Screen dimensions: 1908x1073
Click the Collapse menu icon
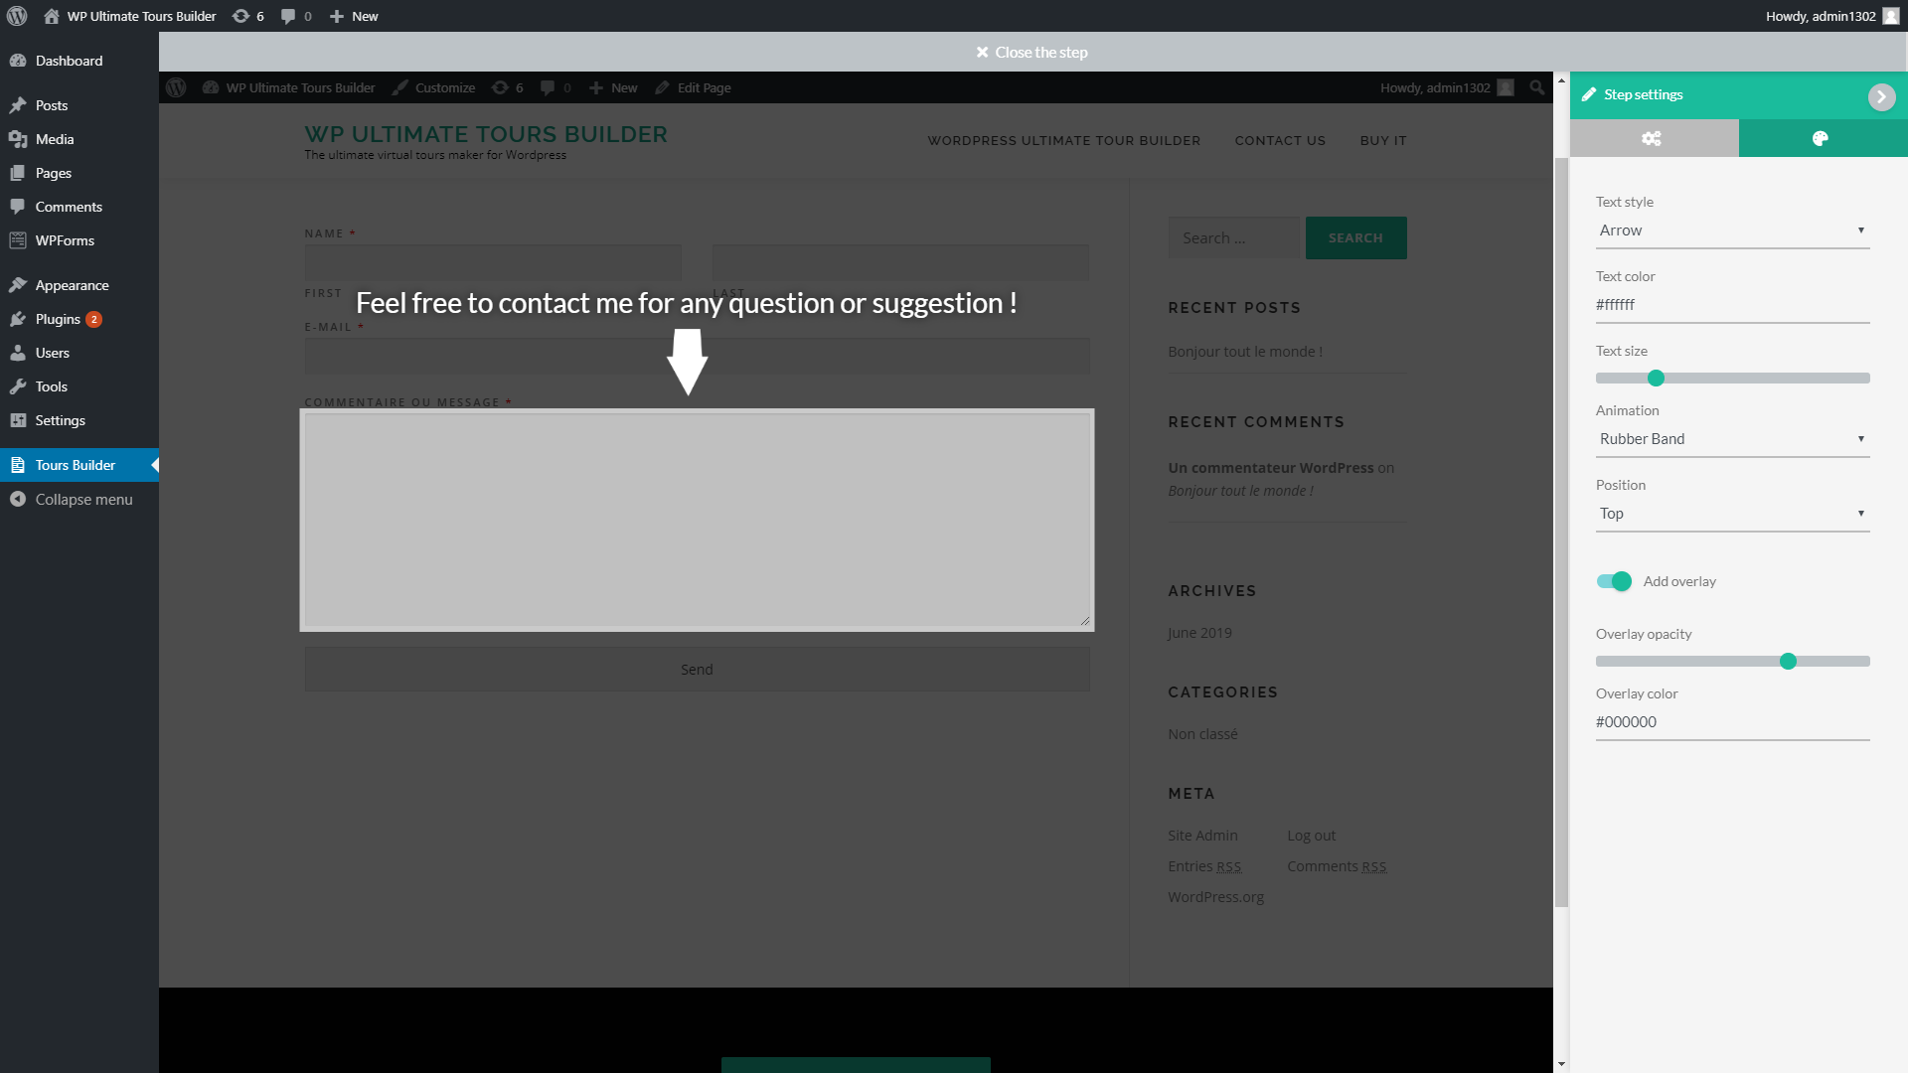point(18,500)
